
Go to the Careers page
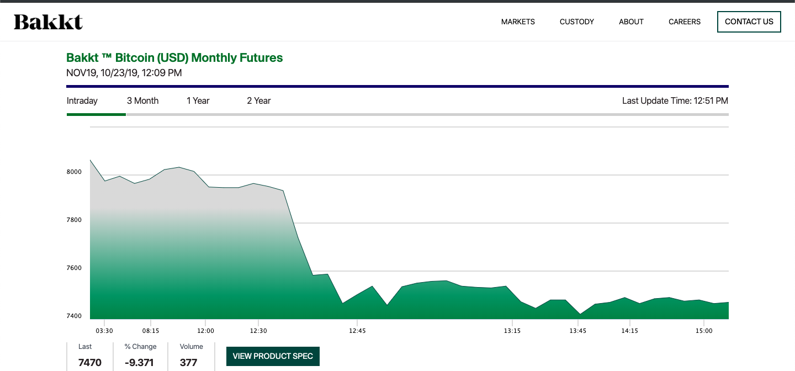coord(685,22)
